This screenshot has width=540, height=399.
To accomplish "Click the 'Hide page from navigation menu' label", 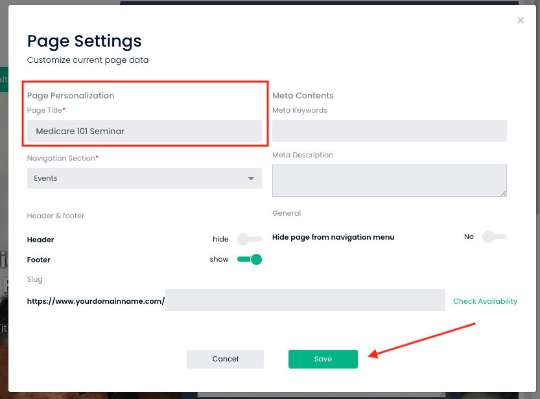I will pyautogui.click(x=333, y=237).
